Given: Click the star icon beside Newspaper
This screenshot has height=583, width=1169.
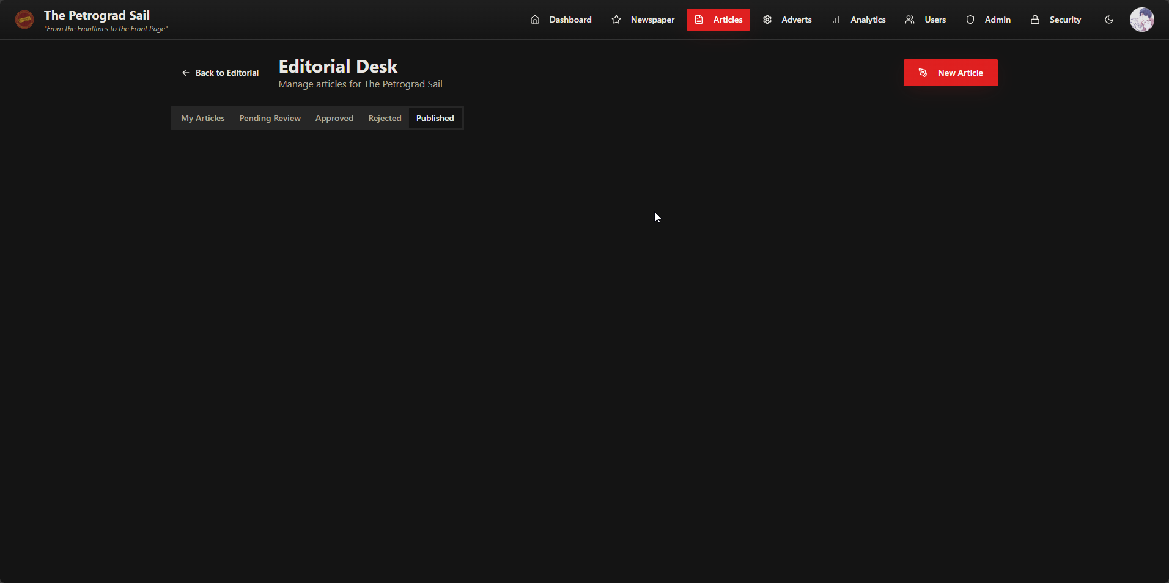Looking at the screenshot, I should click(616, 20).
